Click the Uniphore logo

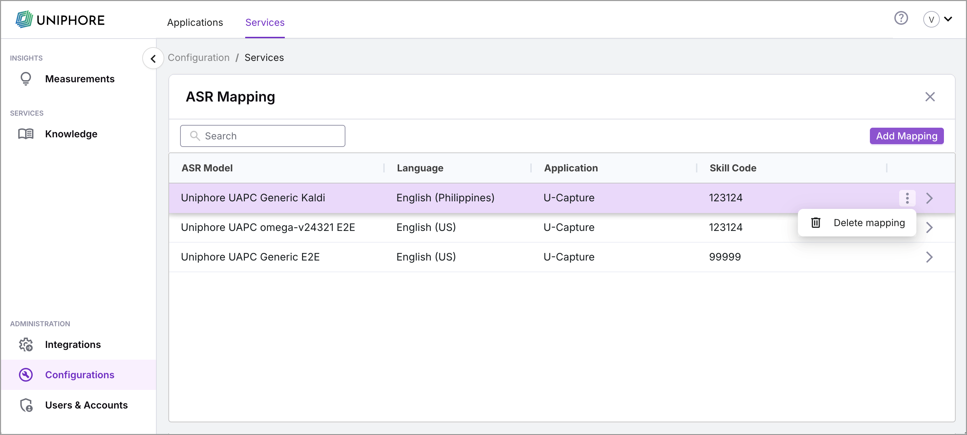tap(60, 20)
